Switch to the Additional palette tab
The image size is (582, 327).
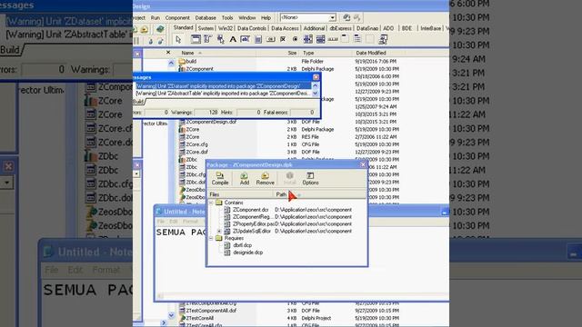pos(314,28)
